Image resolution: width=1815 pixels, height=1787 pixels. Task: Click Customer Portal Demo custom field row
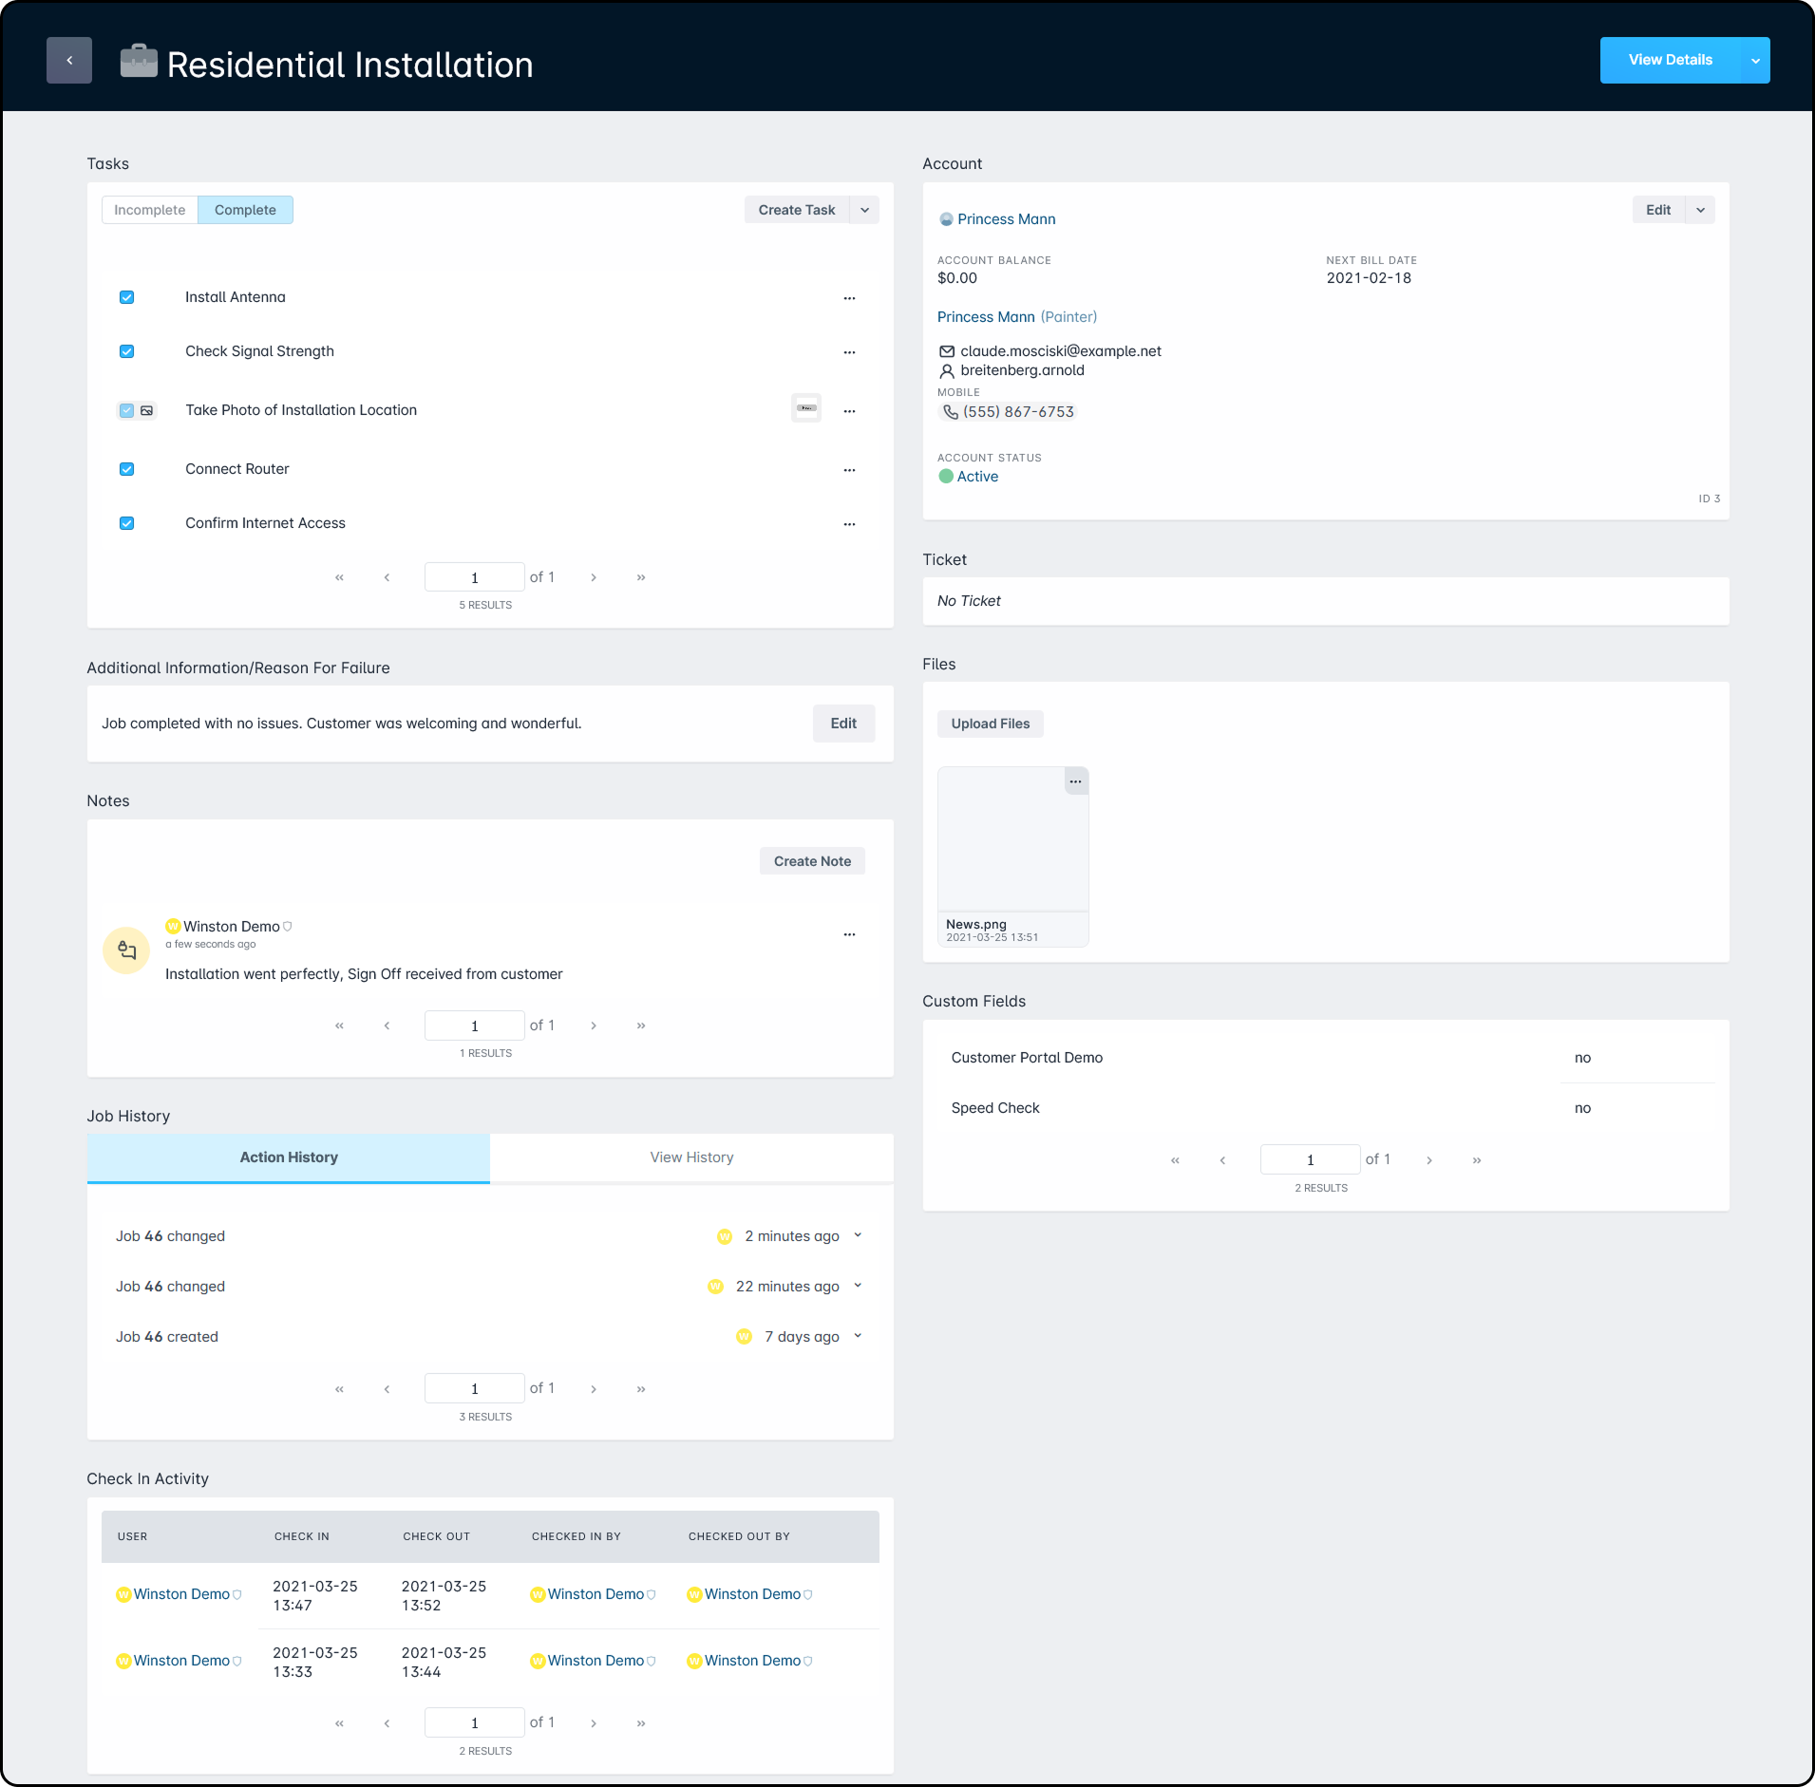[1326, 1058]
